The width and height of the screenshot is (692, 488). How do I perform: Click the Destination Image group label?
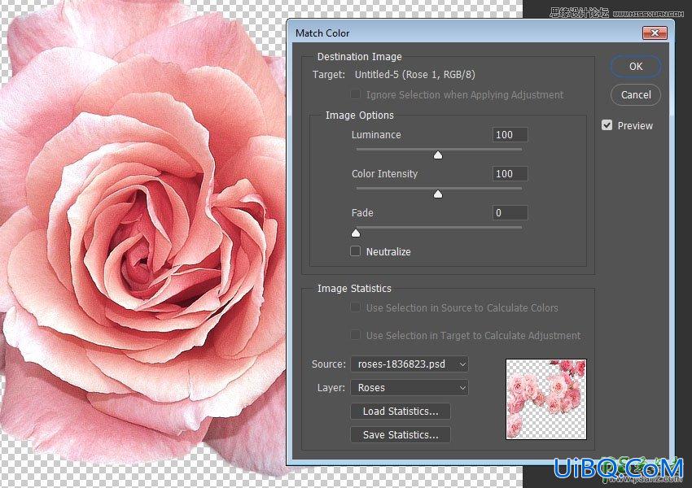(359, 56)
